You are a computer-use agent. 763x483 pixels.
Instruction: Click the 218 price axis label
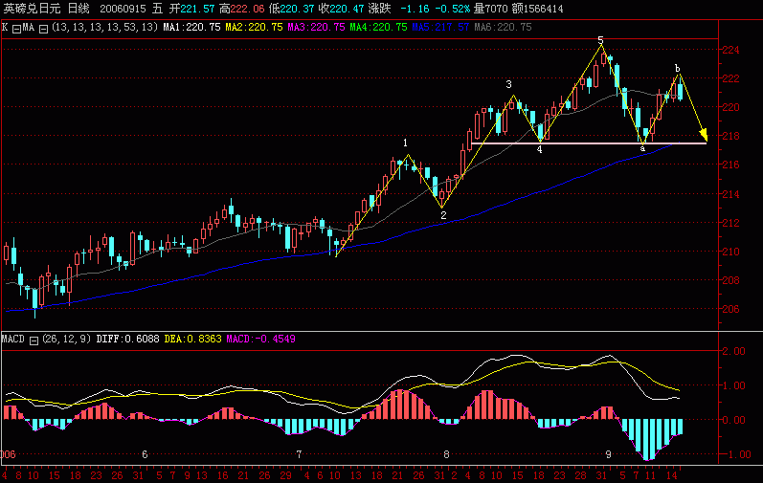pyautogui.click(x=730, y=136)
